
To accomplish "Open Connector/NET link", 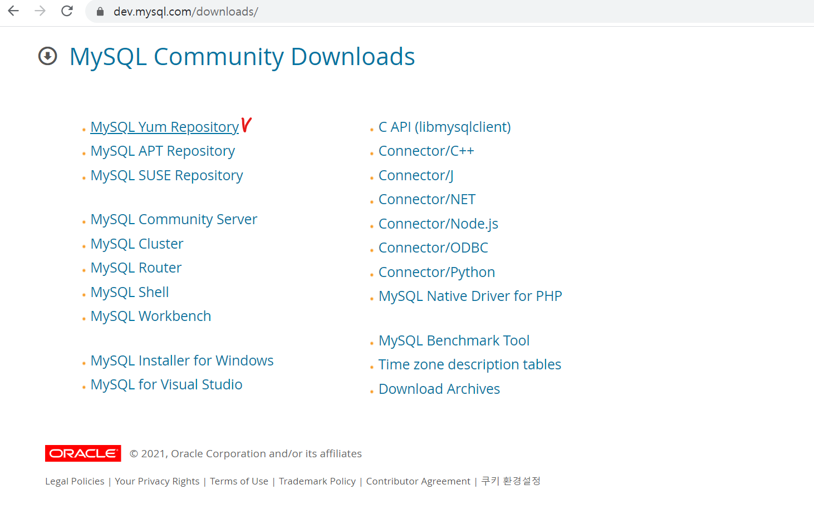I will pos(427,199).
